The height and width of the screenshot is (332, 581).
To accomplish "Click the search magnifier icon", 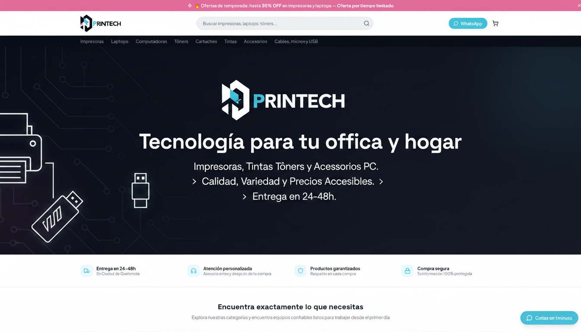I will pyautogui.click(x=367, y=23).
